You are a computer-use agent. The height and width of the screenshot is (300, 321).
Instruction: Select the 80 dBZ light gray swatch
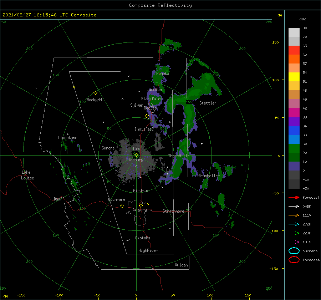click(x=294, y=32)
